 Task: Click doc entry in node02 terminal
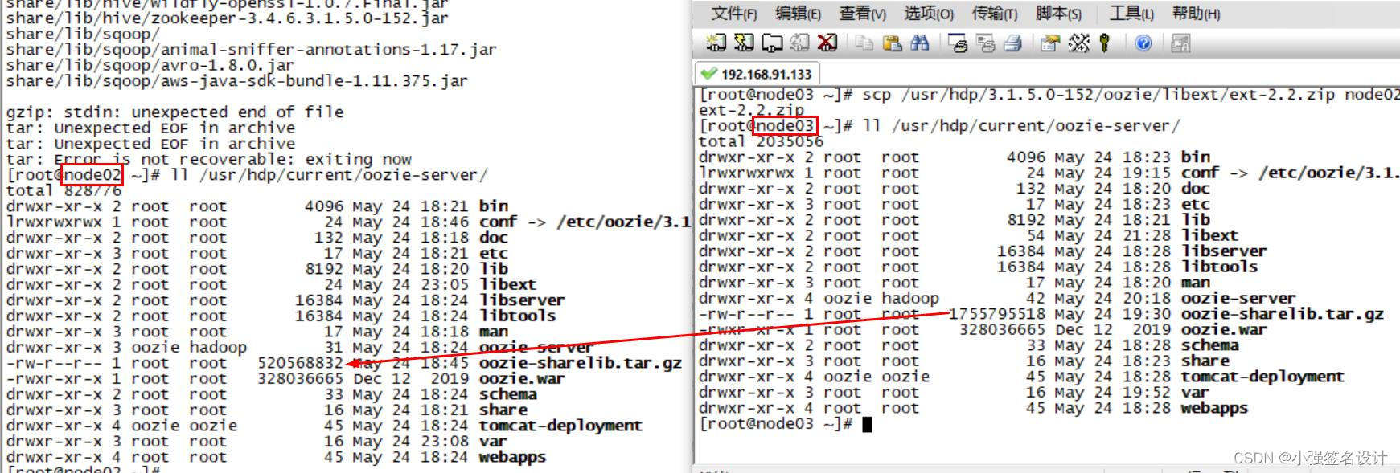pos(493,238)
